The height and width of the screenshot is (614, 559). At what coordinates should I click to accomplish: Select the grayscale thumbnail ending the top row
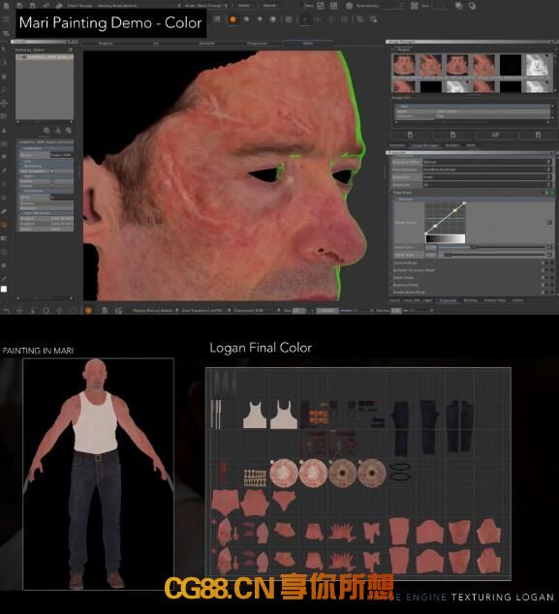(539, 65)
